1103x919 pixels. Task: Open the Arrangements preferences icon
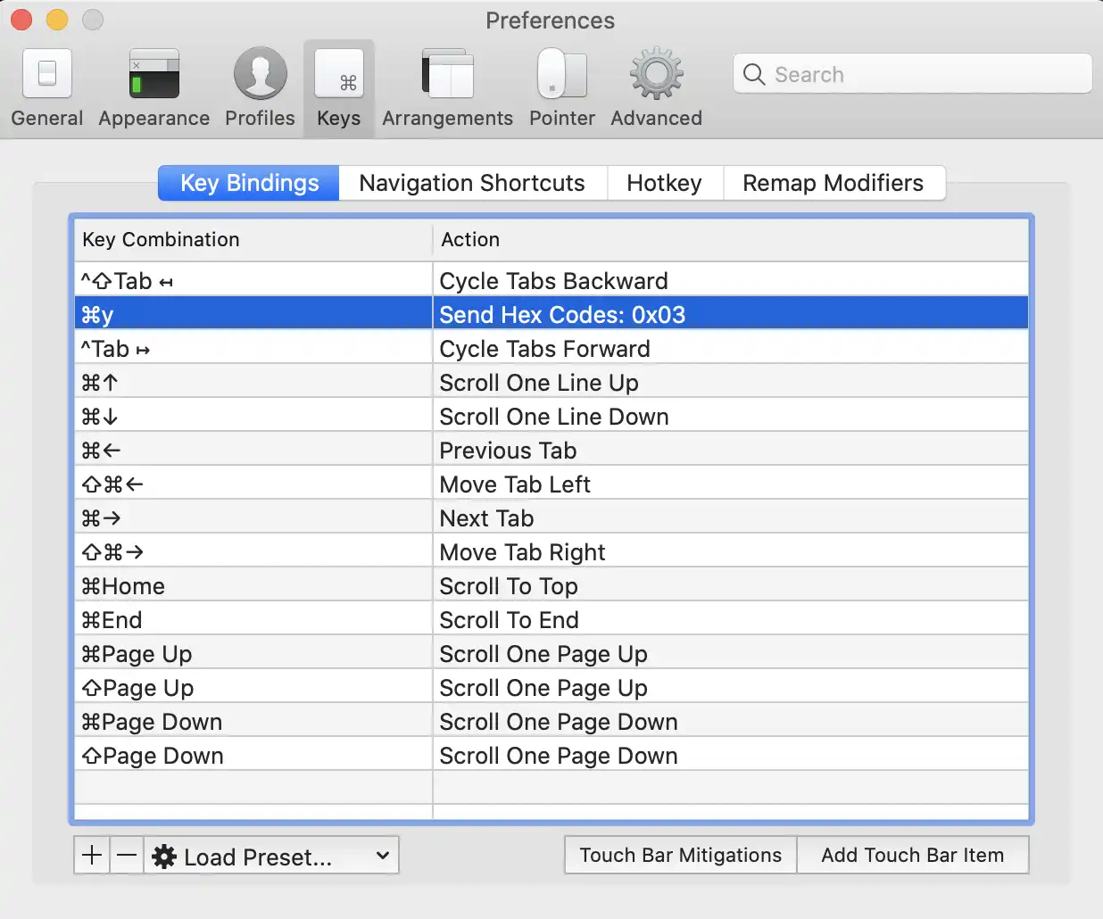click(x=448, y=73)
